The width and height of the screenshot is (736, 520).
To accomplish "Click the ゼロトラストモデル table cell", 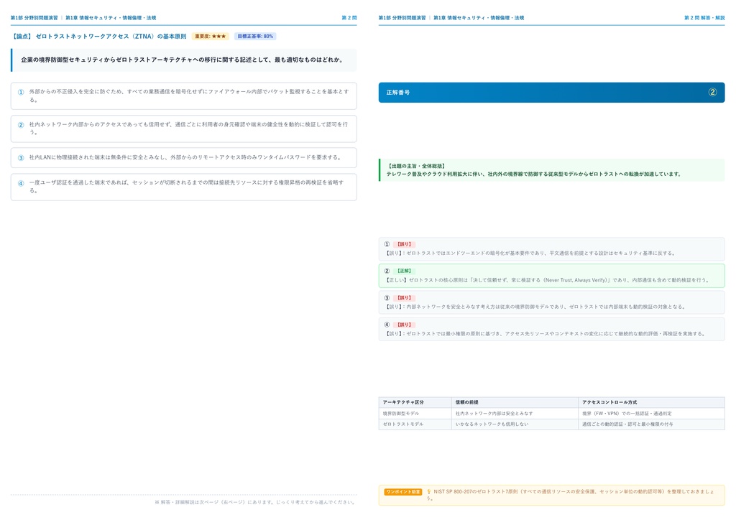I will point(402,424).
